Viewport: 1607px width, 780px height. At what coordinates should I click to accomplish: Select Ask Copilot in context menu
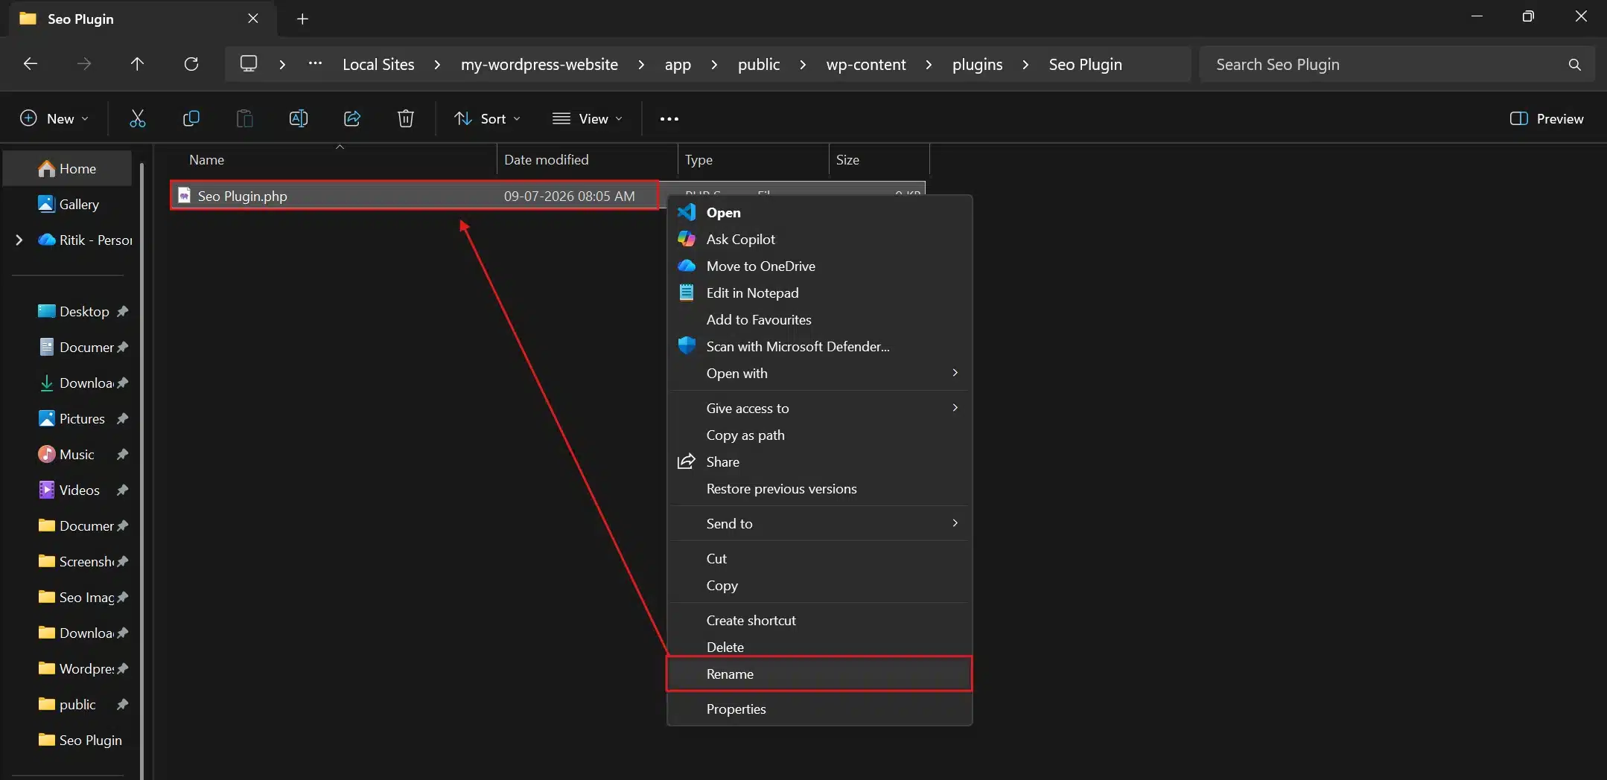[819, 239]
